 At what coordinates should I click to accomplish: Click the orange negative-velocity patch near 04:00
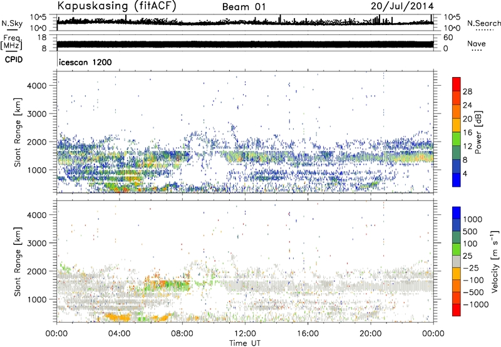(x=119, y=318)
